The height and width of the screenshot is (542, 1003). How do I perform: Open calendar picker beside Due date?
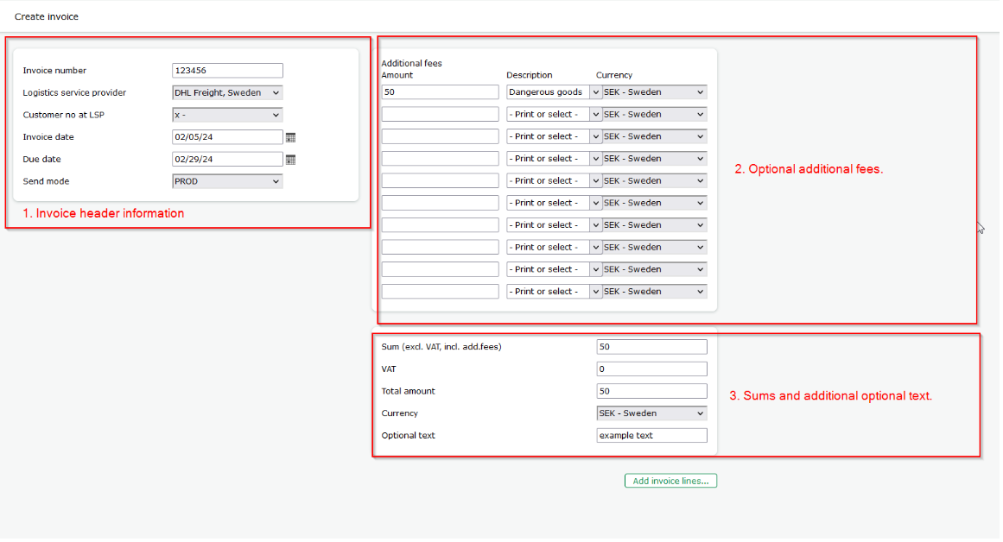[x=290, y=160]
